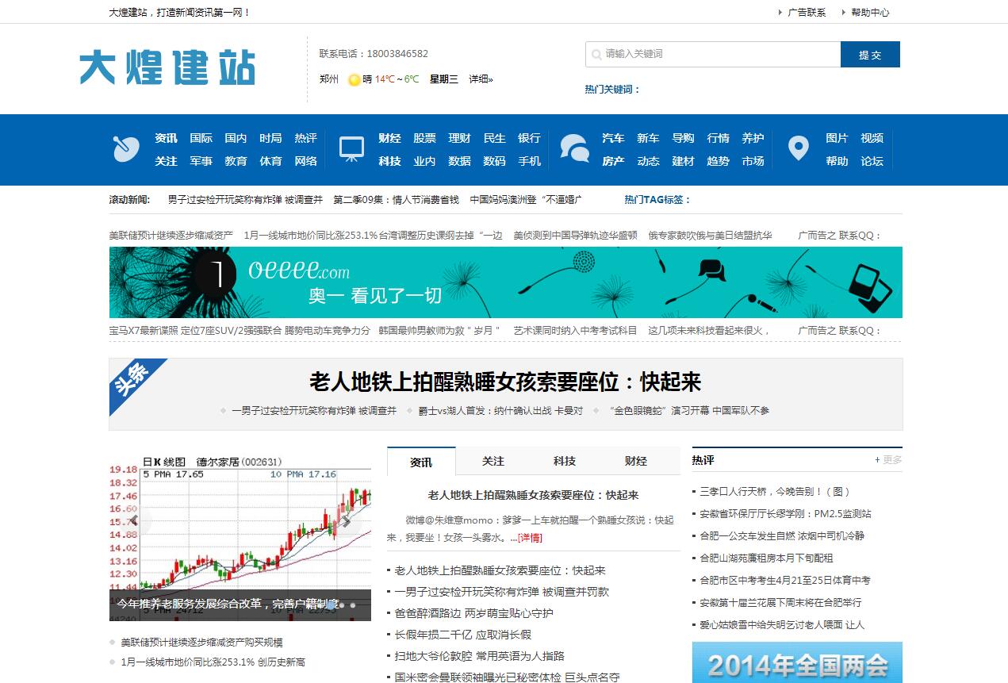Click the presentation screen finance icon
This screenshot has width=1008, height=683.
click(351, 148)
